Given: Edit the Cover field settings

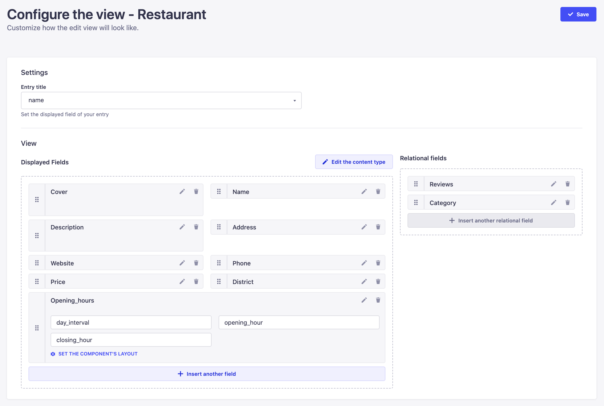Looking at the screenshot, I should pyautogui.click(x=182, y=191).
